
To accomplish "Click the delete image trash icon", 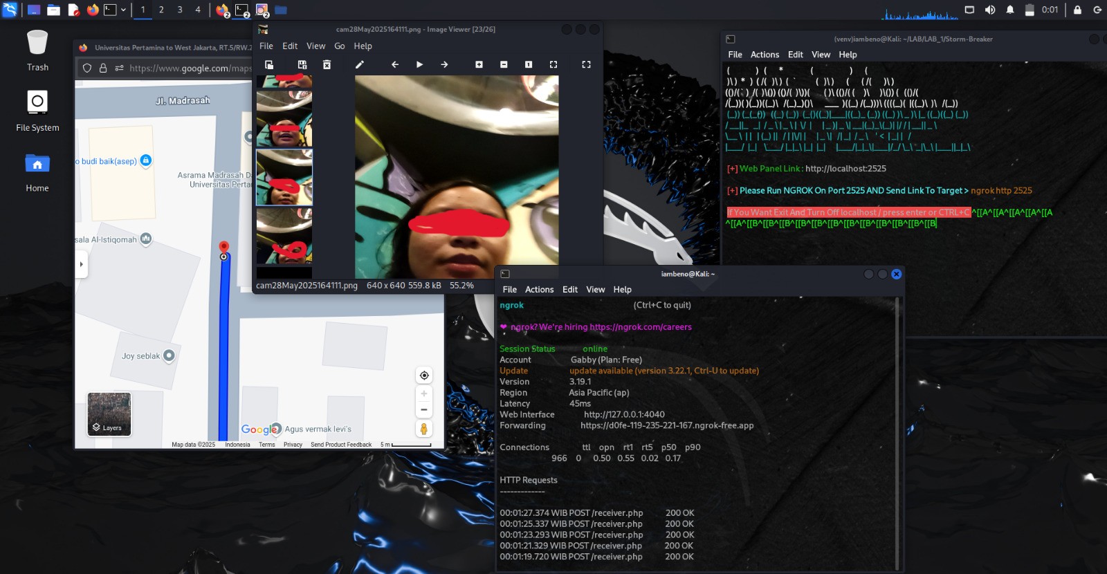I will click(327, 64).
